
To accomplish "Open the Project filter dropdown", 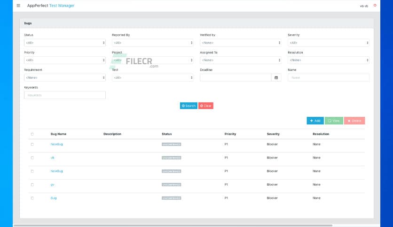I will tap(153, 60).
